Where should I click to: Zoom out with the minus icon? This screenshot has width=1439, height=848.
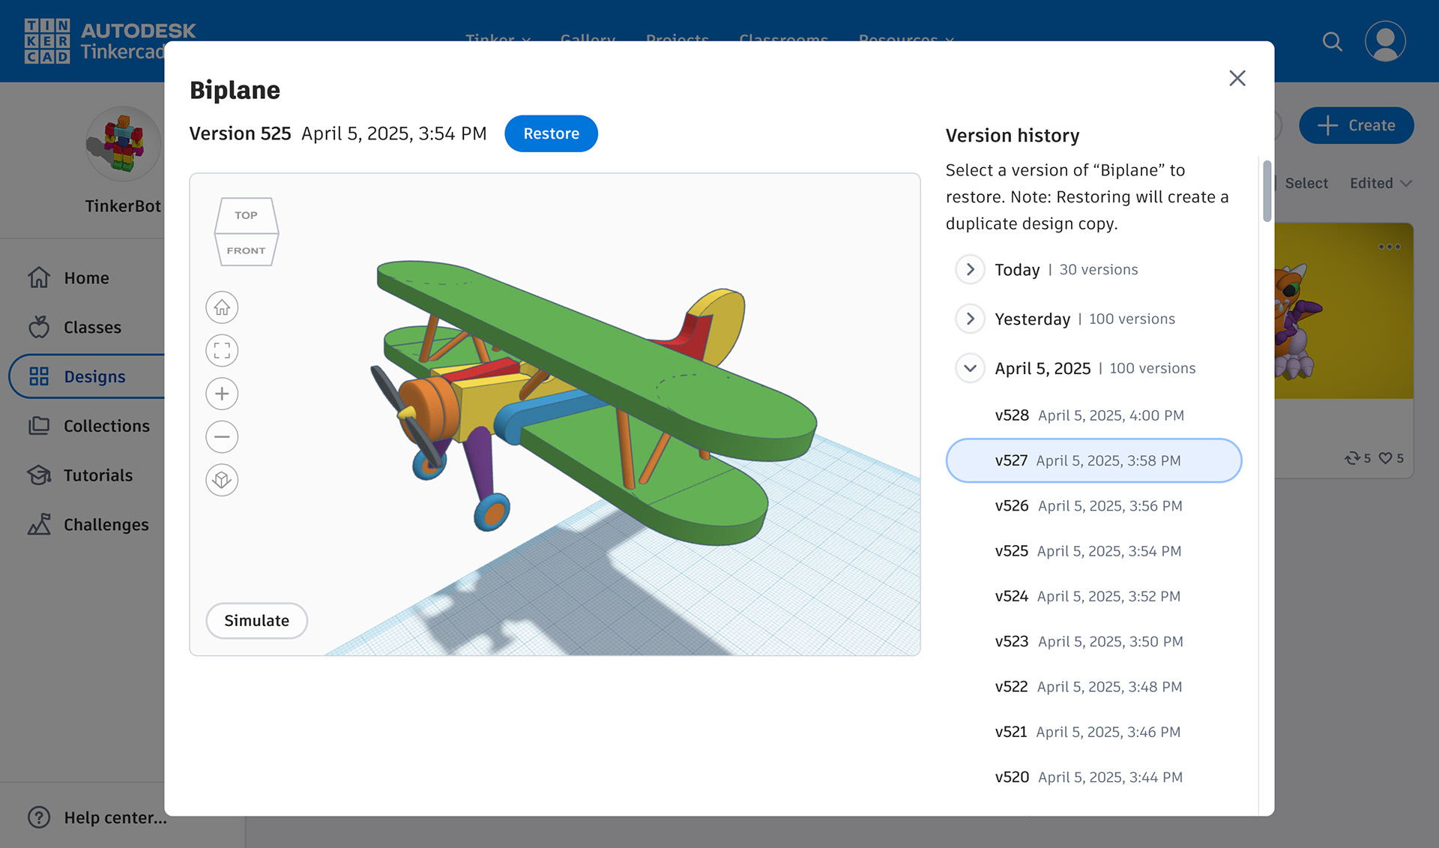point(222,436)
